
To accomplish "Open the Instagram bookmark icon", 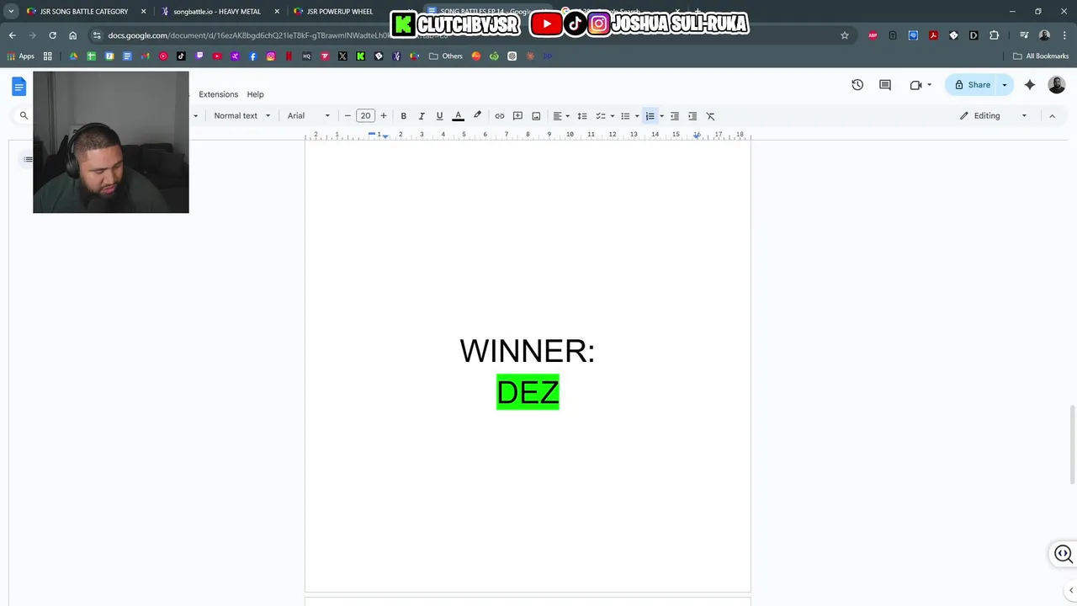I will pyautogui.click(x=271, y=56).
